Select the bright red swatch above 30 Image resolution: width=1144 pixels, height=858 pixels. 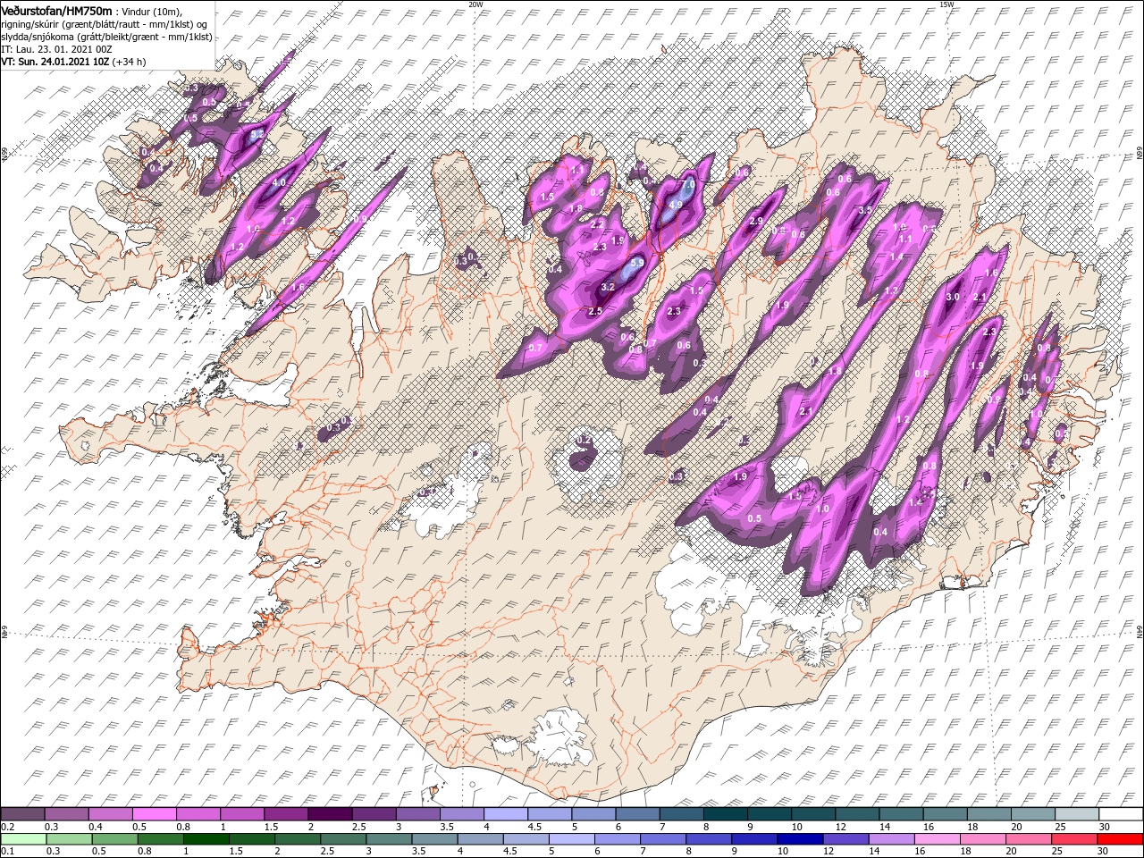pos(1119,840)
